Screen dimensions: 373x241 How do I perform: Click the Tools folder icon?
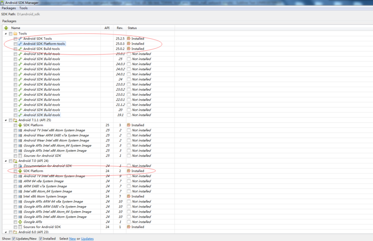point(15,33)
